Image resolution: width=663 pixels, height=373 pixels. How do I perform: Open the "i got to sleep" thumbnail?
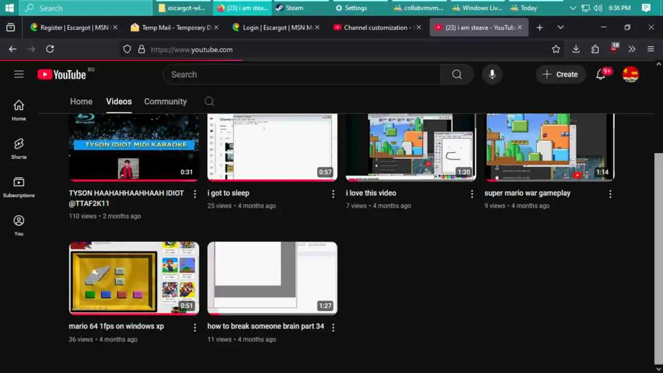coord(272,147)
